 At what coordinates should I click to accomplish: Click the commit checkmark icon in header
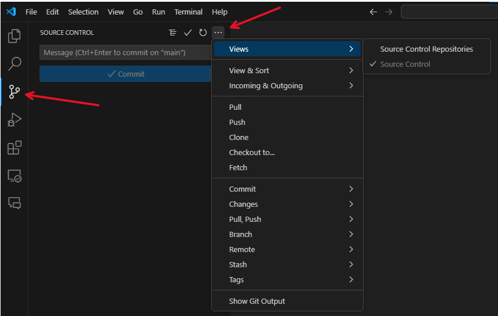coord(188,33)
